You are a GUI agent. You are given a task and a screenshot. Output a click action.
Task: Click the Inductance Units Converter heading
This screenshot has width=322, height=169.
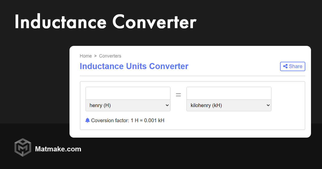pos(134,66)
